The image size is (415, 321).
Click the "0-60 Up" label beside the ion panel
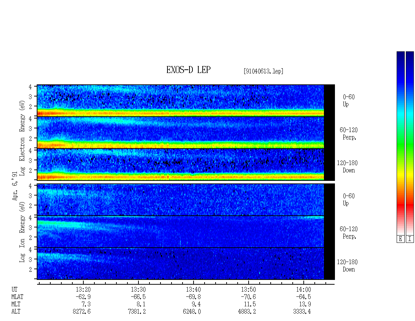click(349, 200)
